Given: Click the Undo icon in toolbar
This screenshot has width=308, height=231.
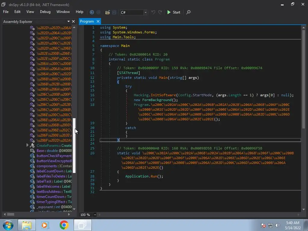Looking at the screenshot, I should (x=153, y=12).
